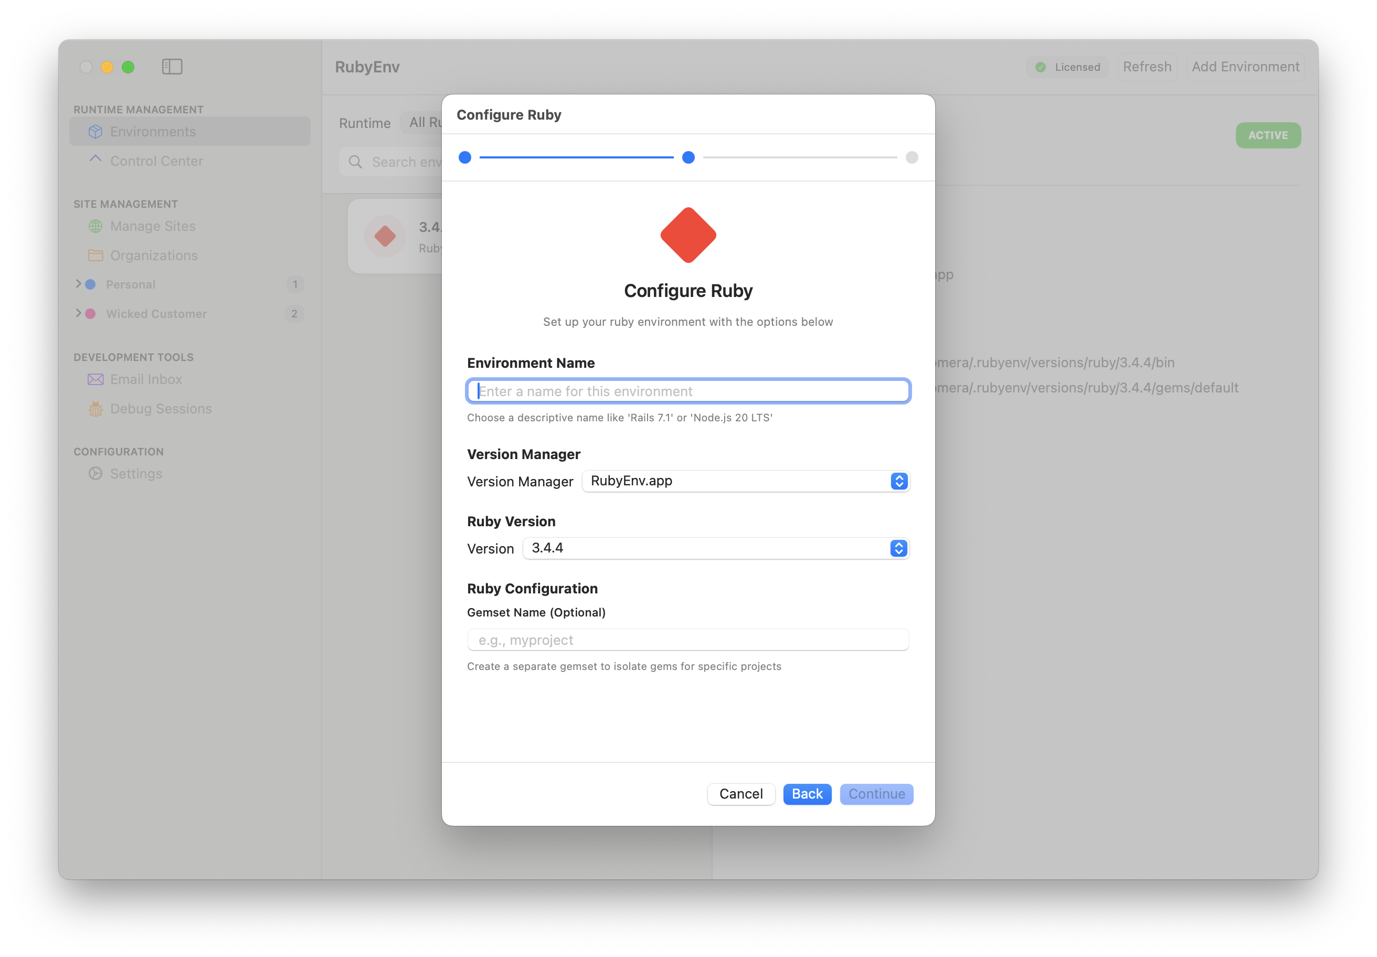Click the RubyEnv window title
The height and width of the screenshot is (957, 1377).
(x=367, y=67)
